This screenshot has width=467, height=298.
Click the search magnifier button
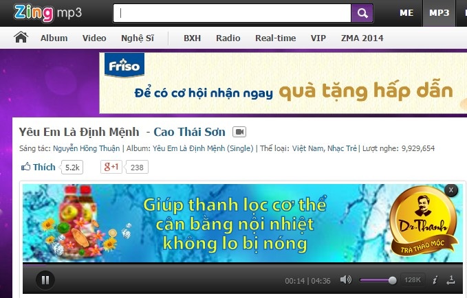tap(362, 13)
